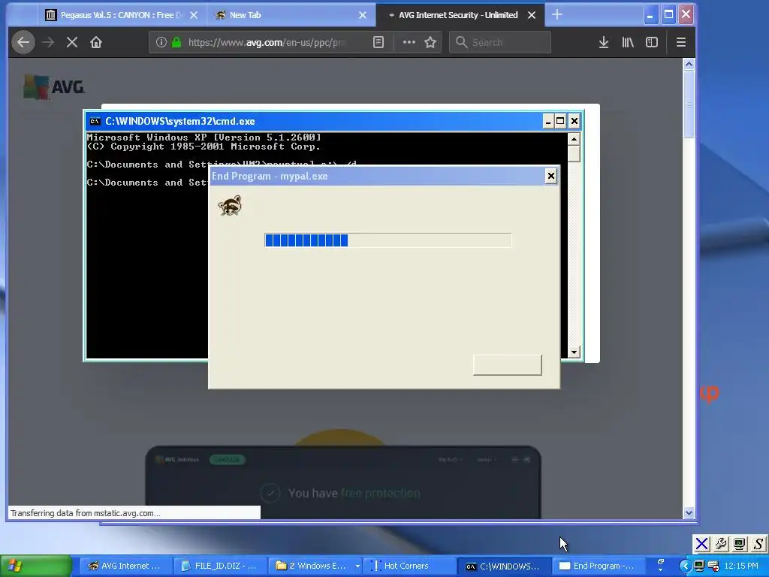This screenshot has height=577, width=769.
Task: Click the monitor icon in system tray
Action: [699, 566]
